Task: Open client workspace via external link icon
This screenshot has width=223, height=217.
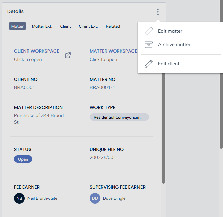Action: point(68,55)
